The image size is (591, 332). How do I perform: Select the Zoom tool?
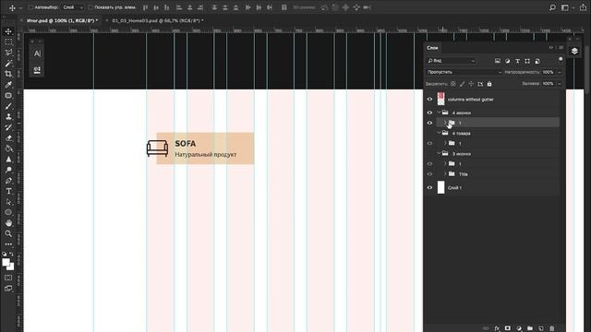[8, 233]
